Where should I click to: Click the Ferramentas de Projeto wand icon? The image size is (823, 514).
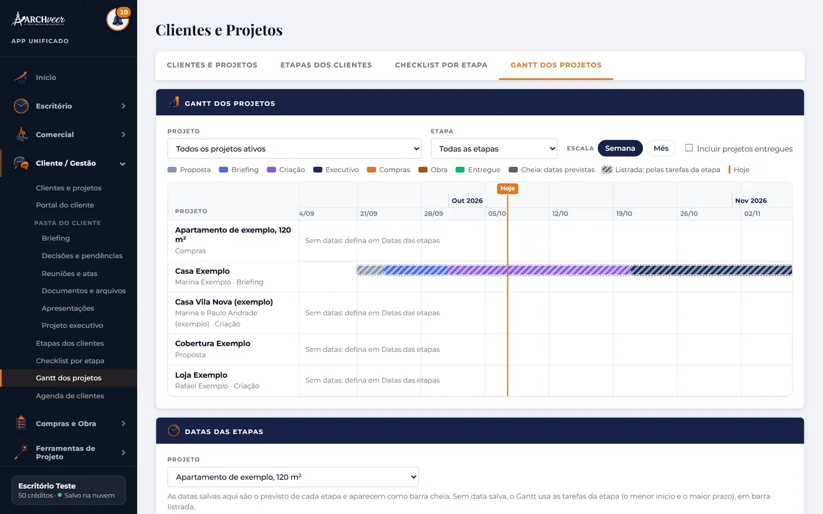[21, 452]
